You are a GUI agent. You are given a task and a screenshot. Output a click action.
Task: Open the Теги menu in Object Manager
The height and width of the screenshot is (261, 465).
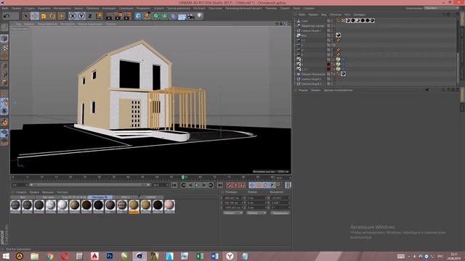click(x=347, y=14)
